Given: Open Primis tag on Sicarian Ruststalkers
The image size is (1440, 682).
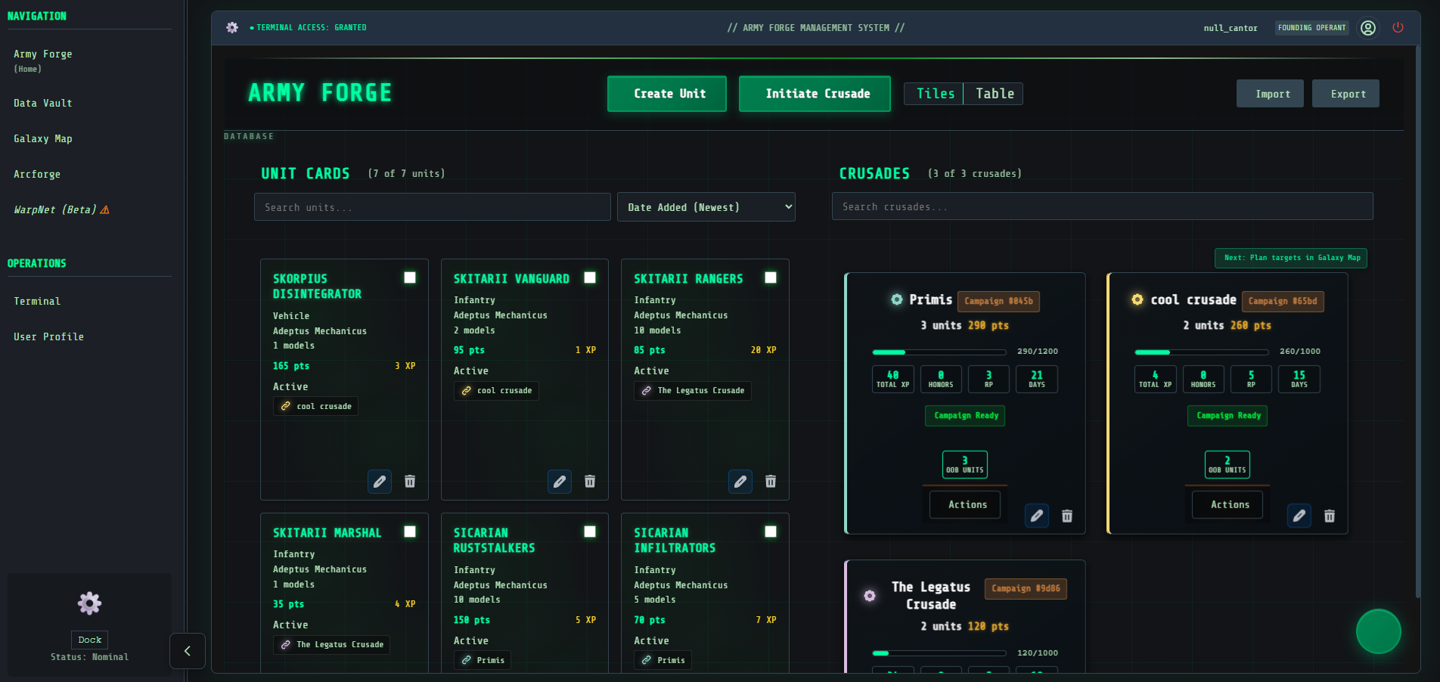Looking at the screenshot, I should [x=483, y=661].
